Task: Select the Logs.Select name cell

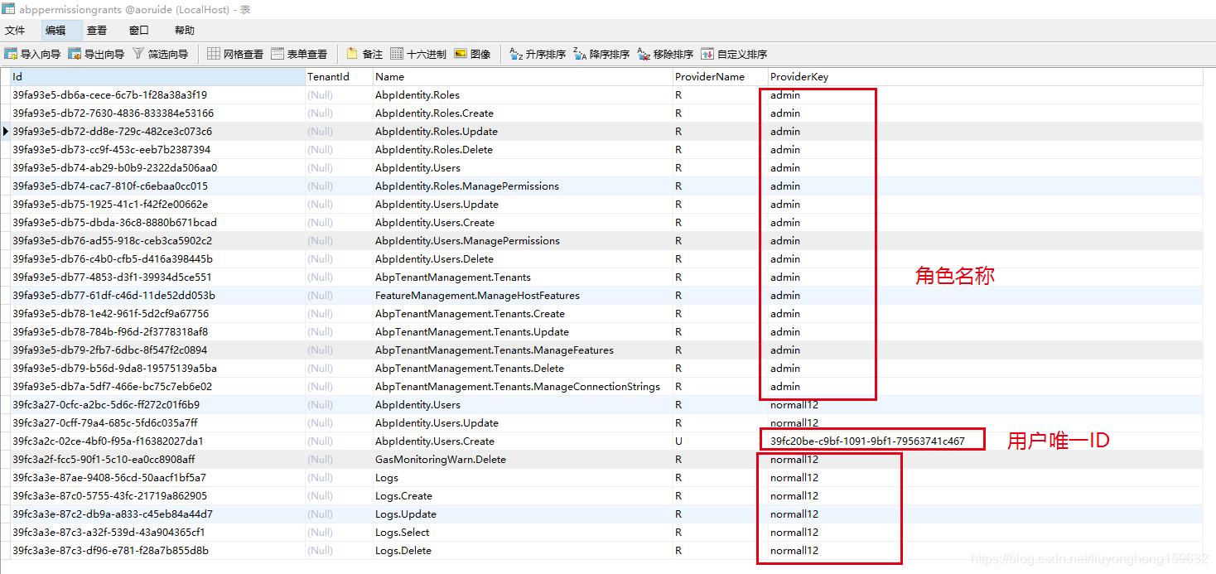Action: pyautogui.click(x=523, y=532)
